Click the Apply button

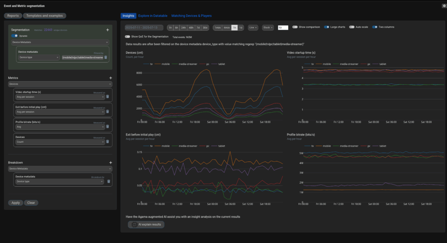(x=15, y=203)
